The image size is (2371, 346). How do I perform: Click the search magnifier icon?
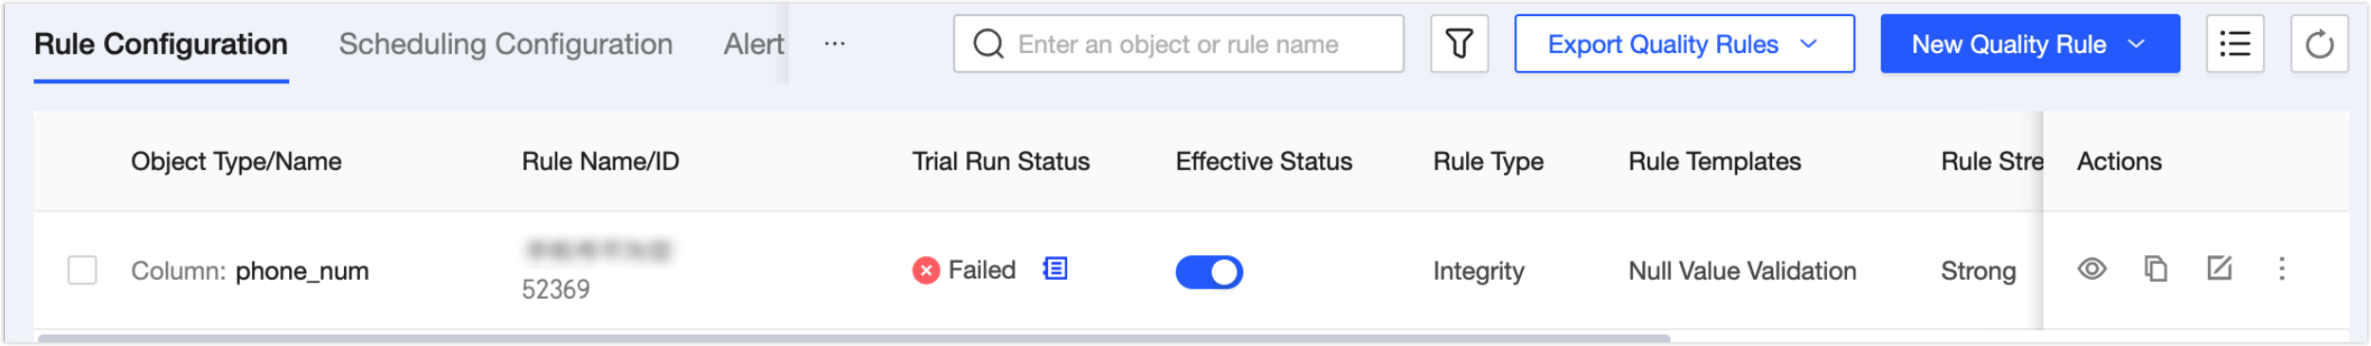pyautogui.click(x=987, y=43)
